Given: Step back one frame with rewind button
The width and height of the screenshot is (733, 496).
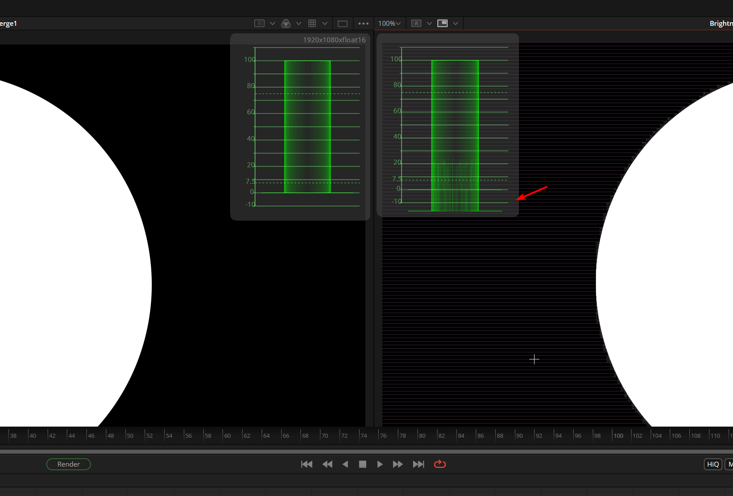Looking at the screenshot, I should (x=327, y=464).
